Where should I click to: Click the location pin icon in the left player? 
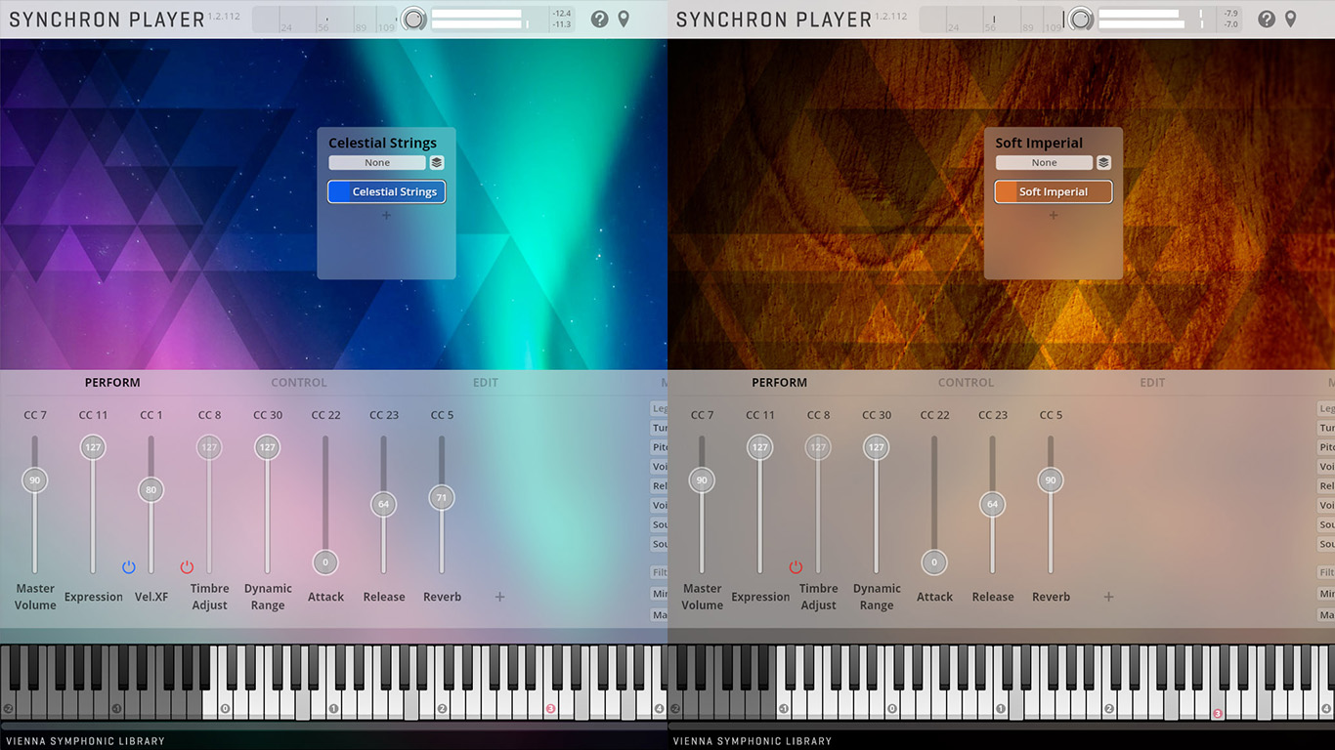coord(624,20)
